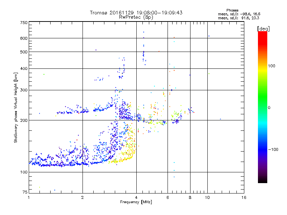Click the y-axis tick label '200'

coord(24,120)
